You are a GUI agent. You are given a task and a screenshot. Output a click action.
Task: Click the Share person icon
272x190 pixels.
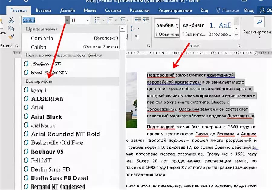coord(262,10)
